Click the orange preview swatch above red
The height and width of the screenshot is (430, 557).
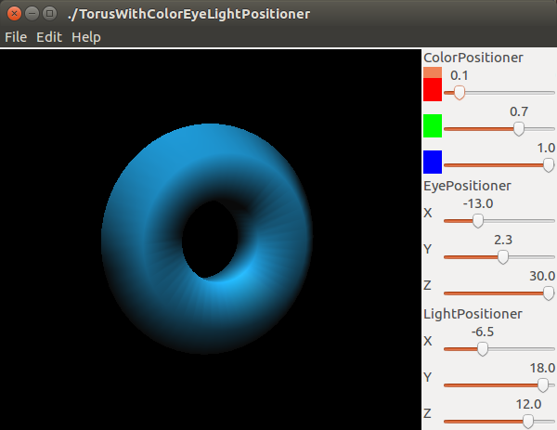[433, 72]
